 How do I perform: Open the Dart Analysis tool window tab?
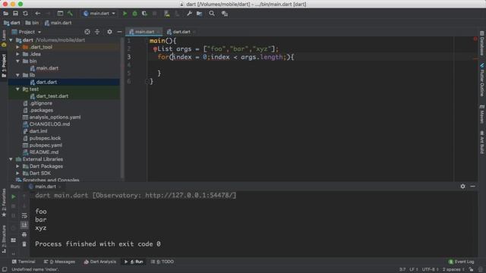[x=99, y=262]
